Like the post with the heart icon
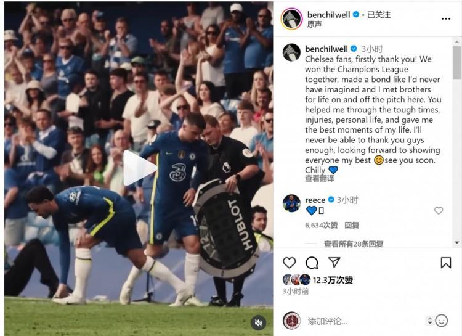 click(289, 262)
